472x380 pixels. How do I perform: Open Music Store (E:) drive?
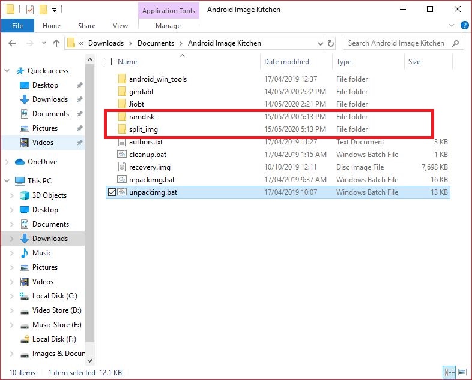coord(56,325)
